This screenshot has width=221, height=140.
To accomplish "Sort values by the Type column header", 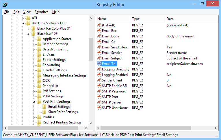I will tap(148, 19).
